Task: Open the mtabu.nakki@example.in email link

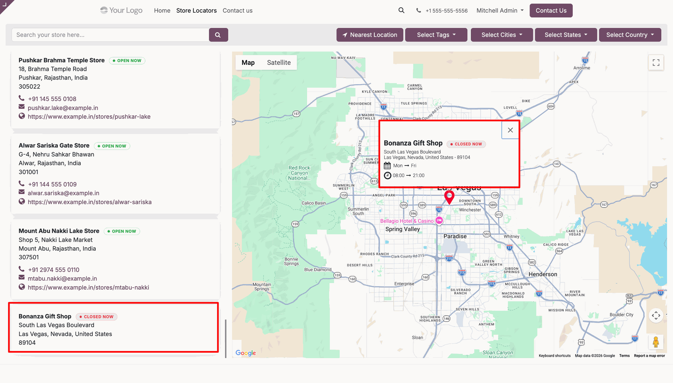Action: click(x=62, y=278)
